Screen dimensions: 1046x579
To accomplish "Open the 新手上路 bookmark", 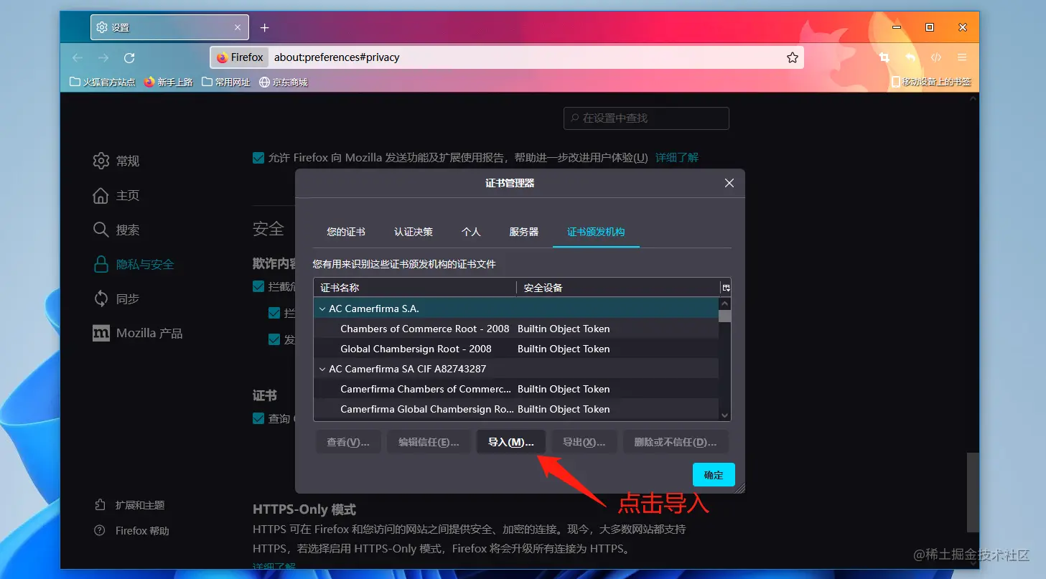I will point(169,83).
